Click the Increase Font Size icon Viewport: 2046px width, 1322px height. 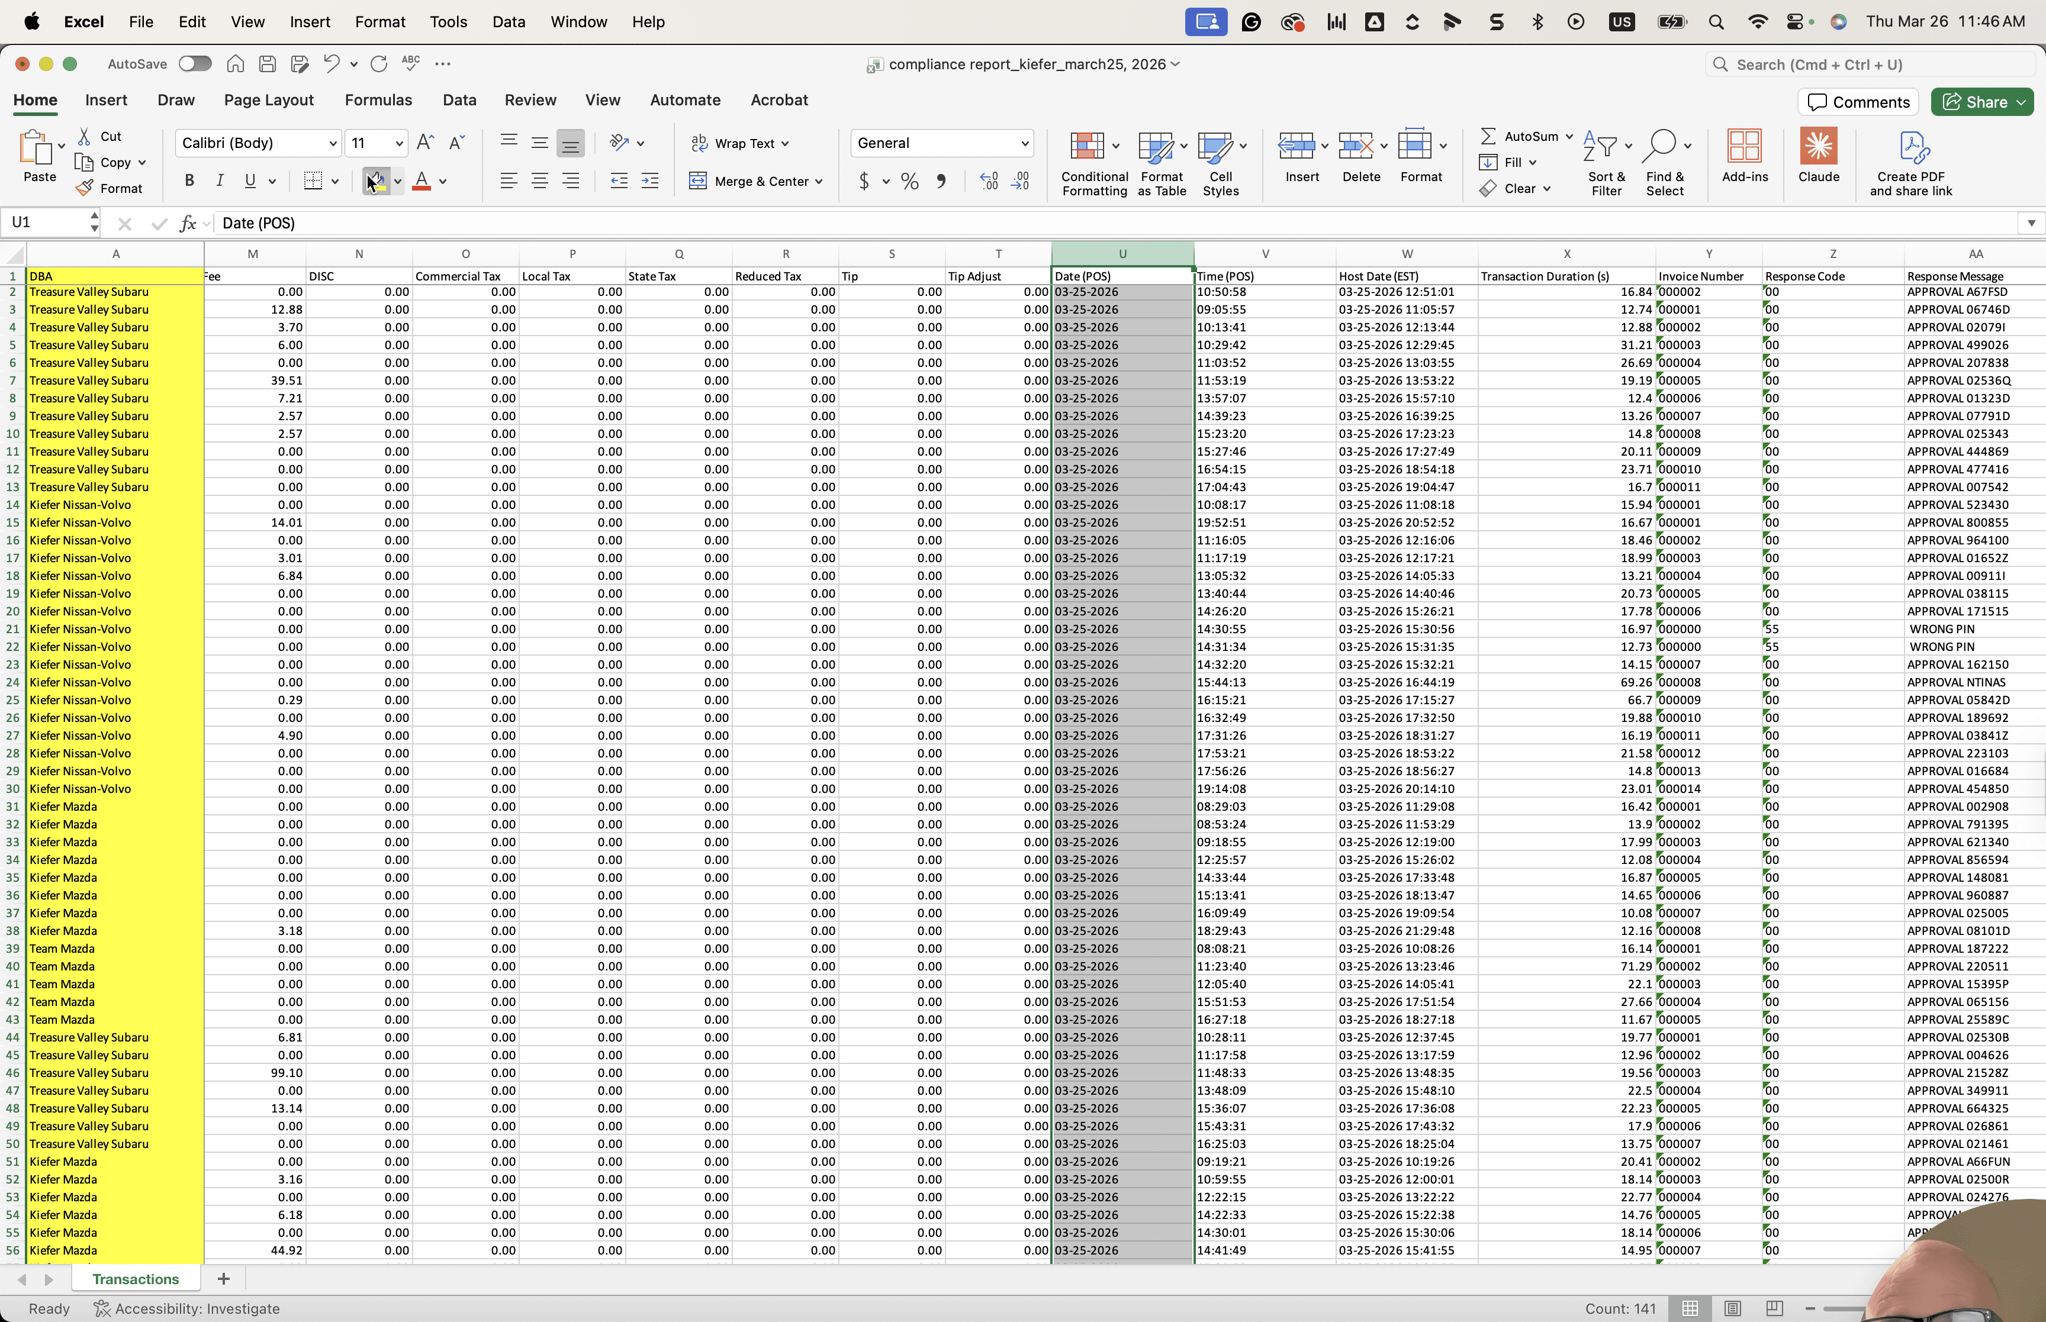pos(425,143)
